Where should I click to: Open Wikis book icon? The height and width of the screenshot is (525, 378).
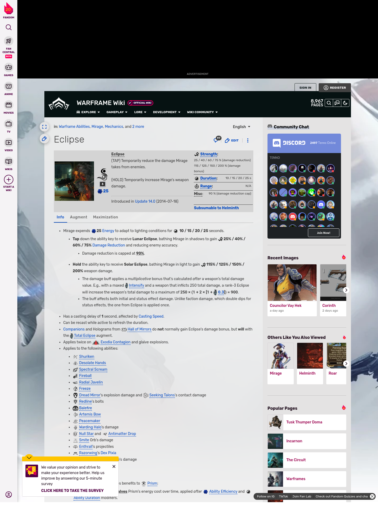(9, 161)
